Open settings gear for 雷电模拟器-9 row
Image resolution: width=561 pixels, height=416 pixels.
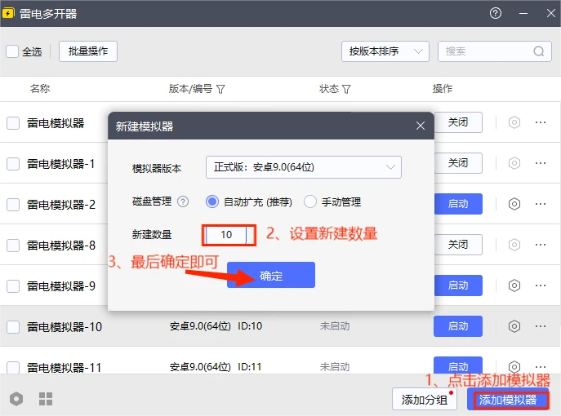tap(514, 285)
